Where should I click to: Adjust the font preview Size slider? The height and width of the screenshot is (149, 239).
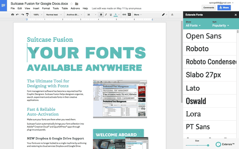[197, 145]
